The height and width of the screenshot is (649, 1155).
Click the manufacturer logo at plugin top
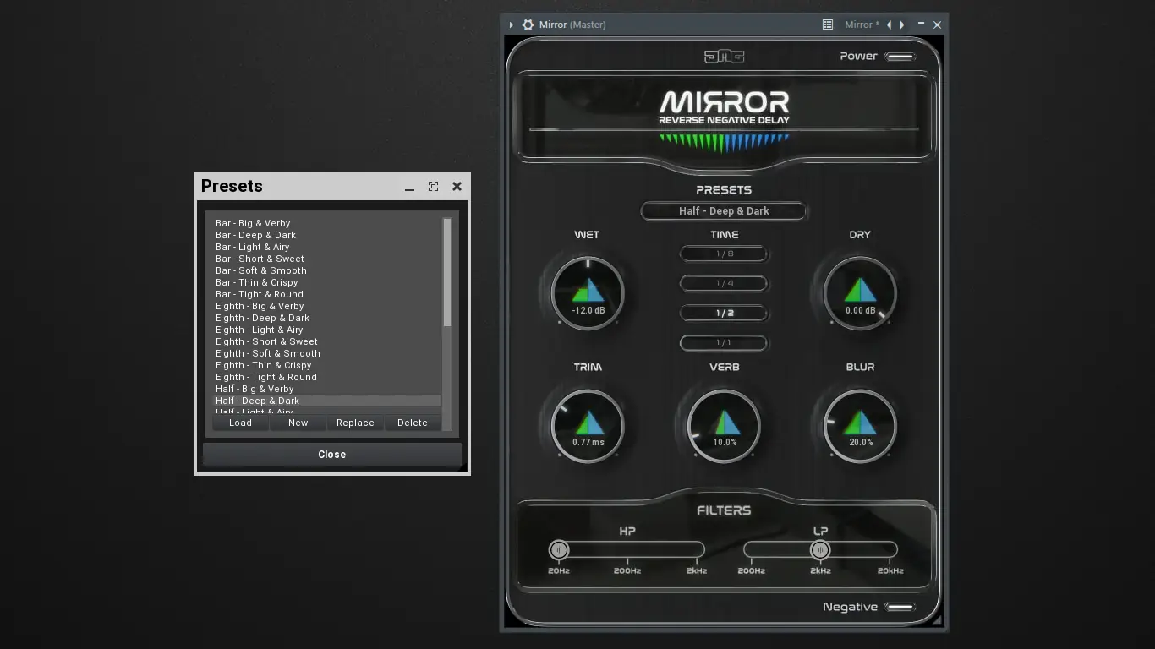coord(724,57)
